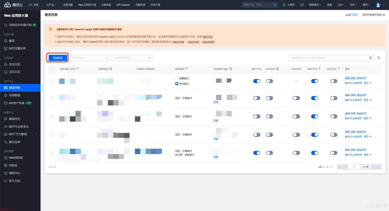Tick the checkbox in the 清洗模式 row
Image resolution: width=389 pixels, height=211 pixels.
tap(52, 81)
